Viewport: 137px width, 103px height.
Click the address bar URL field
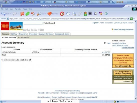click(68, 19)
